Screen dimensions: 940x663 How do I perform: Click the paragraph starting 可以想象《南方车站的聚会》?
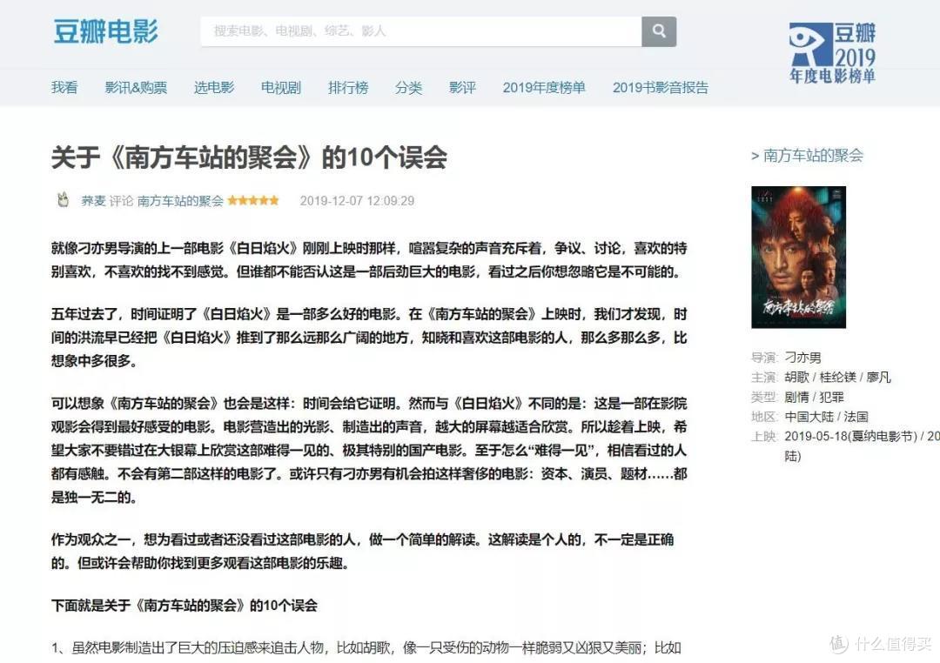click(x=369, y=450)
